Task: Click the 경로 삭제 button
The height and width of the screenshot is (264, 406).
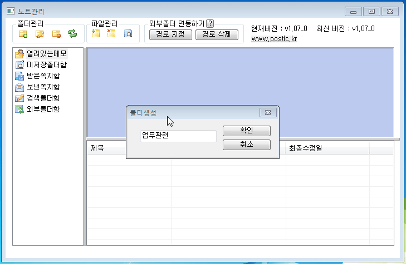Action: [x=217, y=34]
